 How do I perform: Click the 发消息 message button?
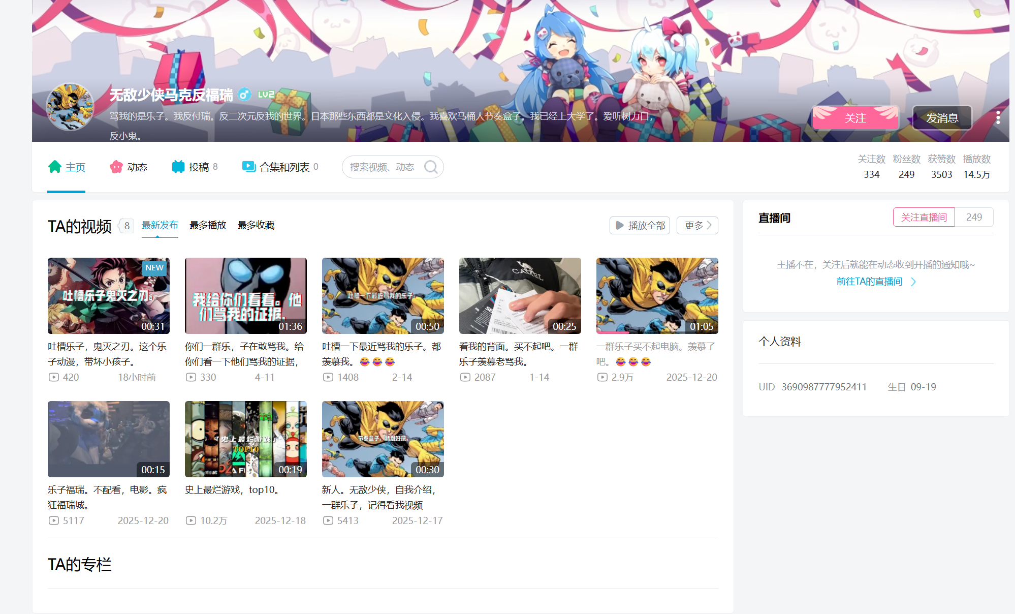pyautogui.click(x=942, y=118)
